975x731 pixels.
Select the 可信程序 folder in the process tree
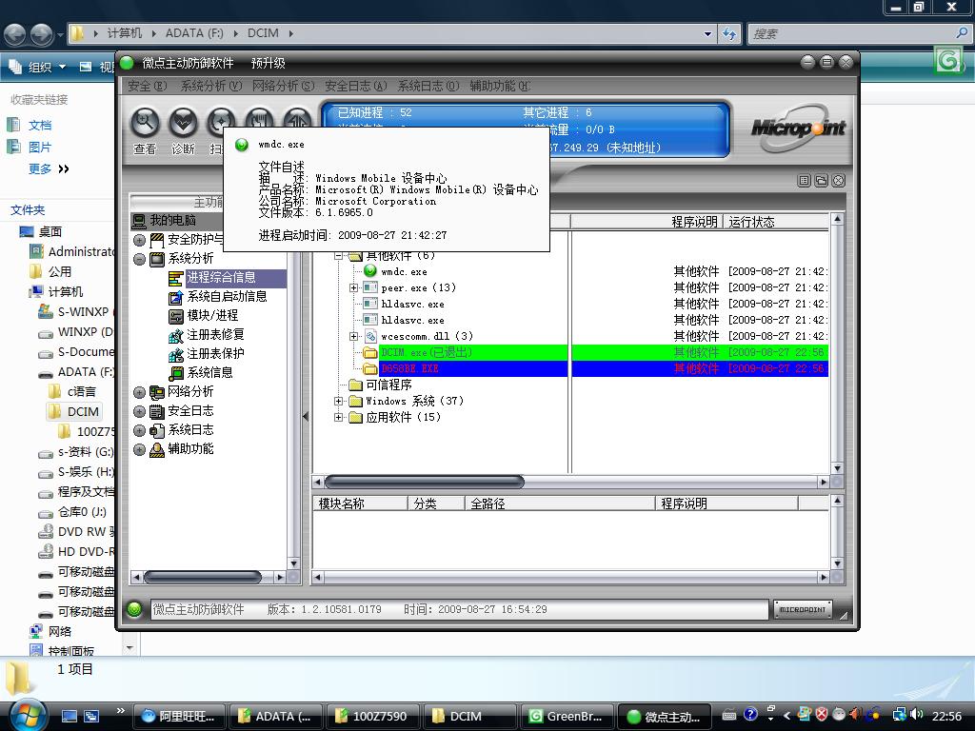coord(388,385)
